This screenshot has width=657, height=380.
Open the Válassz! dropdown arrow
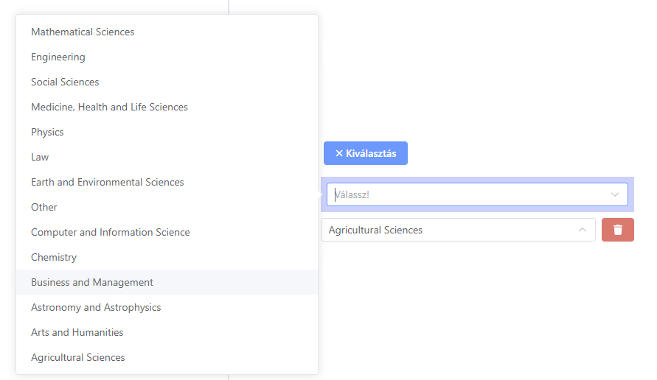pyautogui.click(x=615, y=194)
